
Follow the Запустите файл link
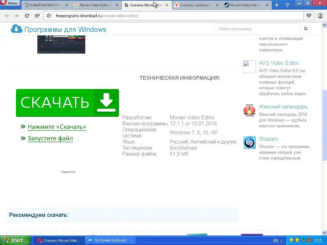(x=50, y=138)
